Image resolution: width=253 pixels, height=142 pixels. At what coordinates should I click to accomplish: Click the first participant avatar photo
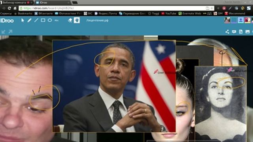pos(227,20)
